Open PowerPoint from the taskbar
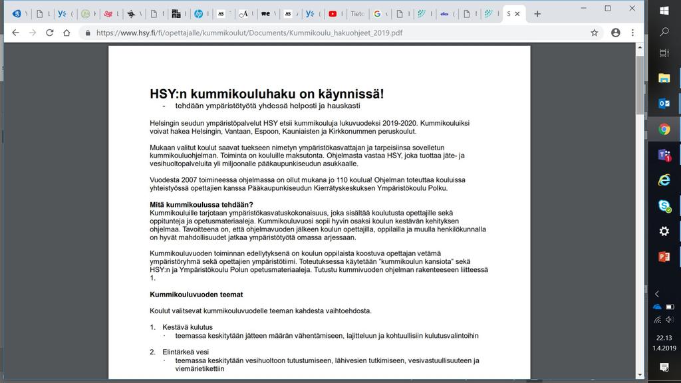Viewport: 681px width, 383px height. tap(664, 257)
